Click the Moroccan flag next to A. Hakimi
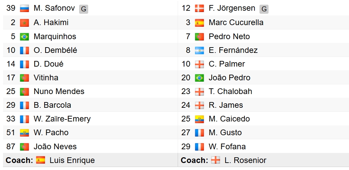Image resolution: width=349 pixels, height=170 pixels. 24,23
